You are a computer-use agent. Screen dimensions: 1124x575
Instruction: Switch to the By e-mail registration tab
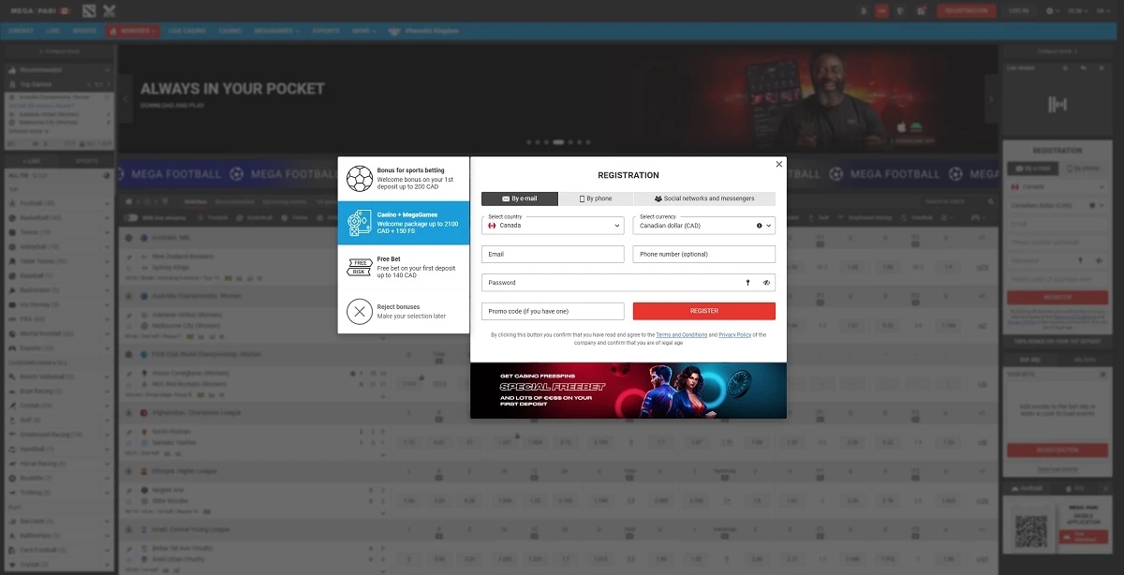click(x=520, y=199)
